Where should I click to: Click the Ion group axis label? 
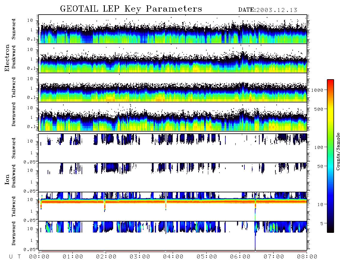coord(7,179)
